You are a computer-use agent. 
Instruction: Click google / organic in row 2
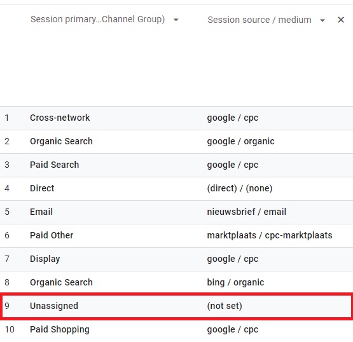pos(240,142)
